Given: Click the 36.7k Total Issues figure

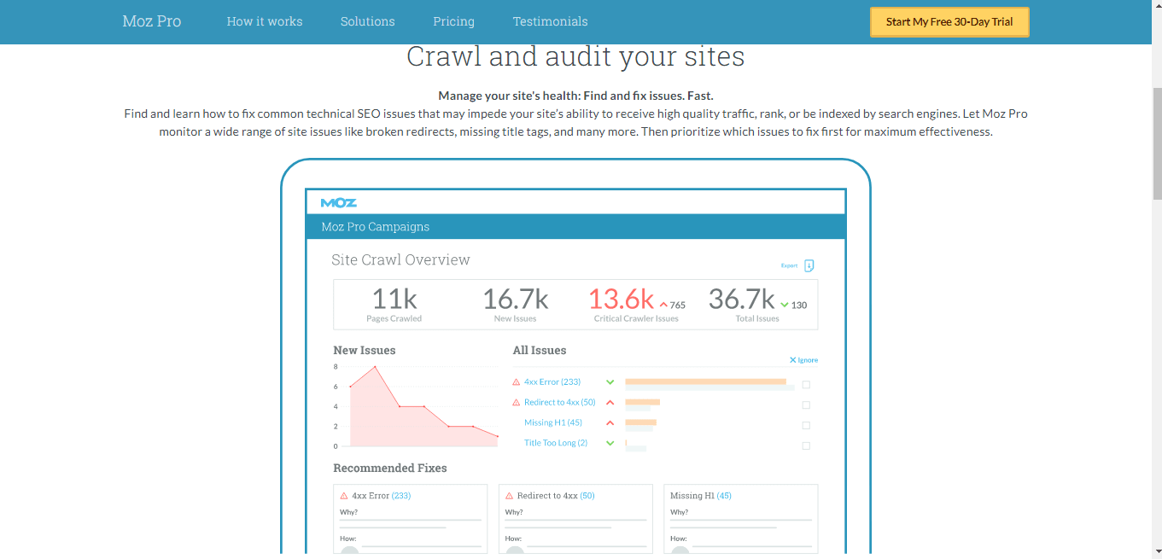Looking at the screenshot, I should click(742, 300).
